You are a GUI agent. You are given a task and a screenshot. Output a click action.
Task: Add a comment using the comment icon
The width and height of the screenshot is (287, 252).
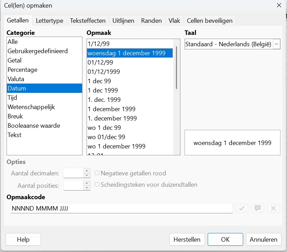(257, 208)
